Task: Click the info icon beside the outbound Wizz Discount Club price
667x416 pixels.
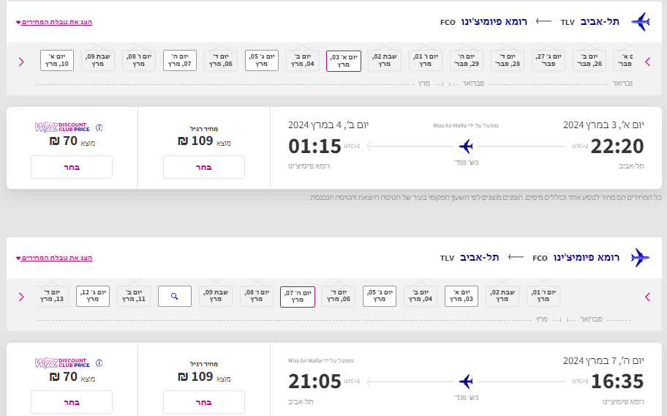Action: [x=99, y=127]
